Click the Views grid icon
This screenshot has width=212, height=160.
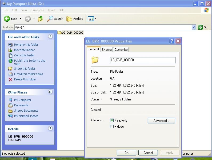(91, 19)
